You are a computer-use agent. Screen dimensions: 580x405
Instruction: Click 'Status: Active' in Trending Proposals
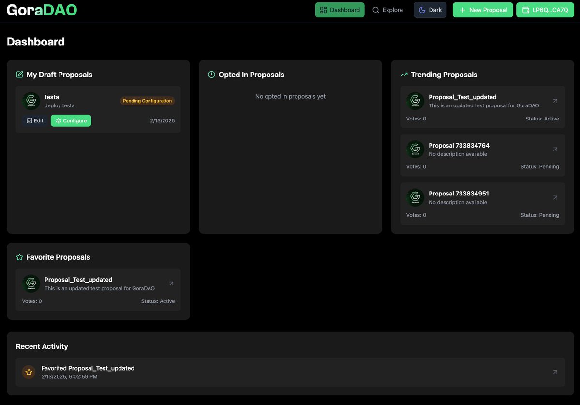click(542, 119)
